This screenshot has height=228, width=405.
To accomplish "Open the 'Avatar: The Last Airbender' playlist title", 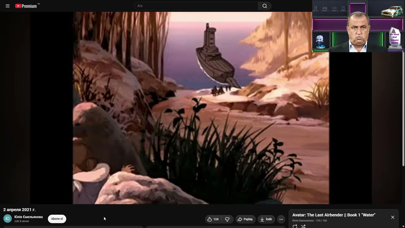I will [334, 215].
